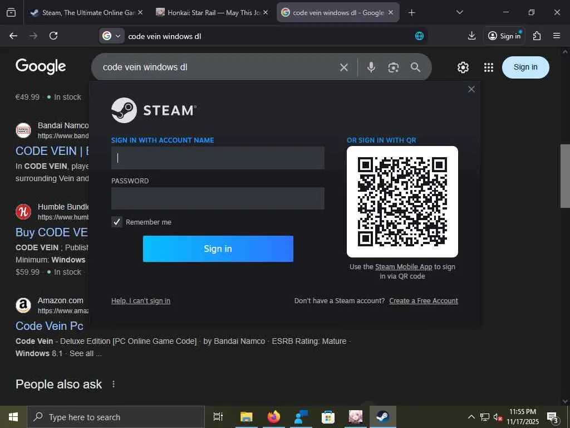Image resolution: width=570 pixels, height=428 pixels.
Task: Click the page vertical scrollbar thumb
Action: (565, 176)
